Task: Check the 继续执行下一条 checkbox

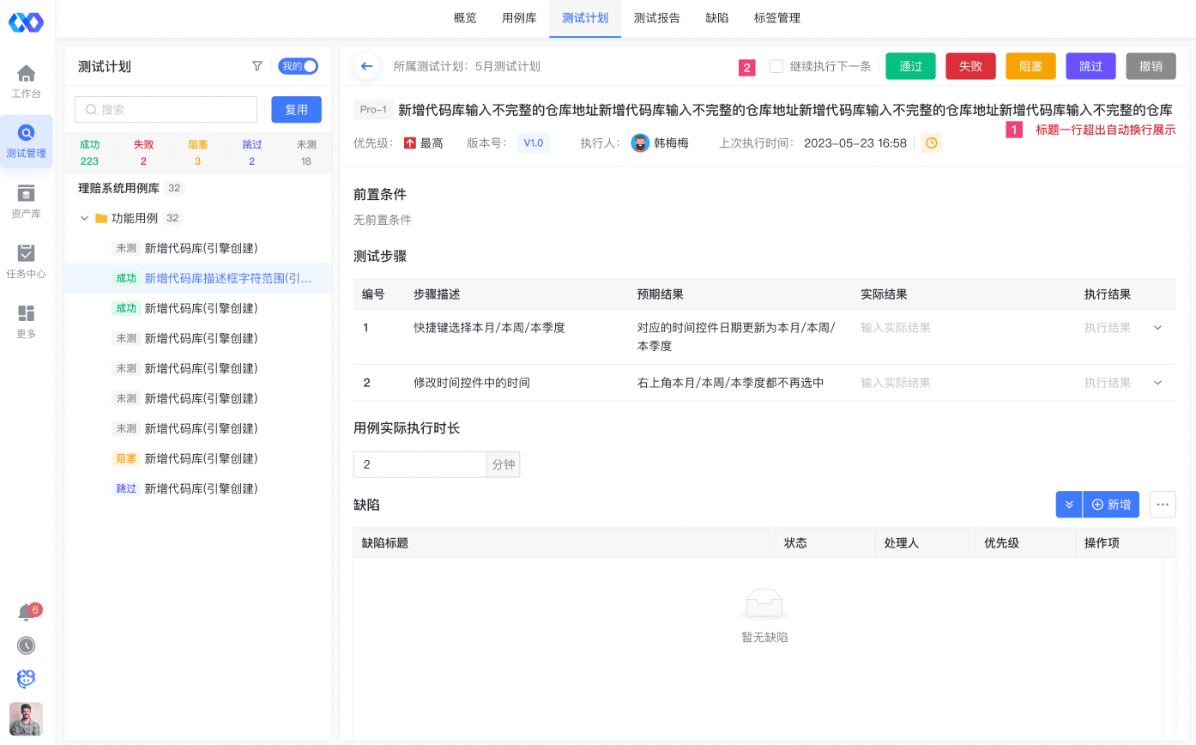Action: pyautogui.click(x=776, y=66)
